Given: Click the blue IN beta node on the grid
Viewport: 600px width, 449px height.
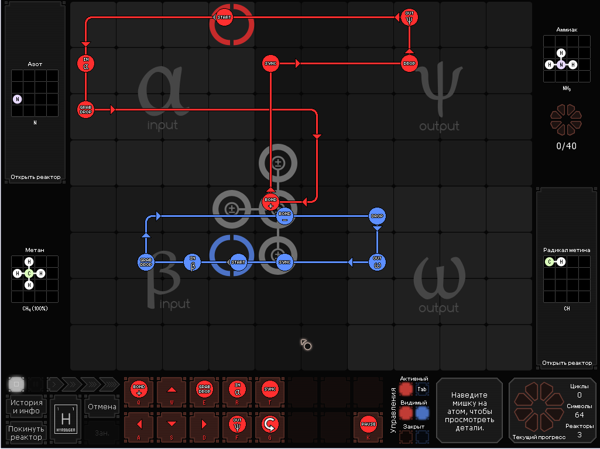Looking at the screenshot, I should click(193, 262).
